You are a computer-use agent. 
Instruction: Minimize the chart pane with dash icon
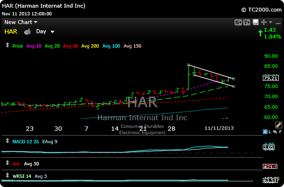pyautogui.click(x=278, y=24)
